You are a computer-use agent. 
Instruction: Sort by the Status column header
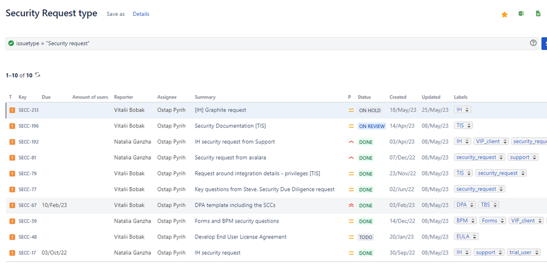pyautogui.click(x=364, y=97)
